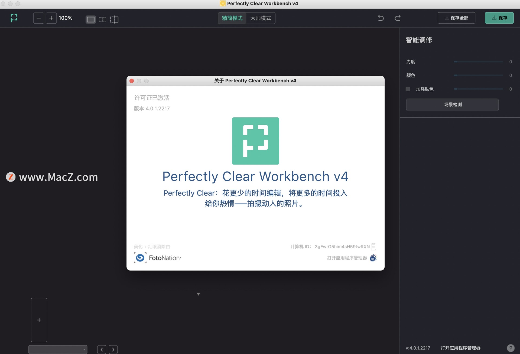The image size is (520, 354).
Task: Click the app manager icon in About dialog
Action: click(x=373, y=258)
